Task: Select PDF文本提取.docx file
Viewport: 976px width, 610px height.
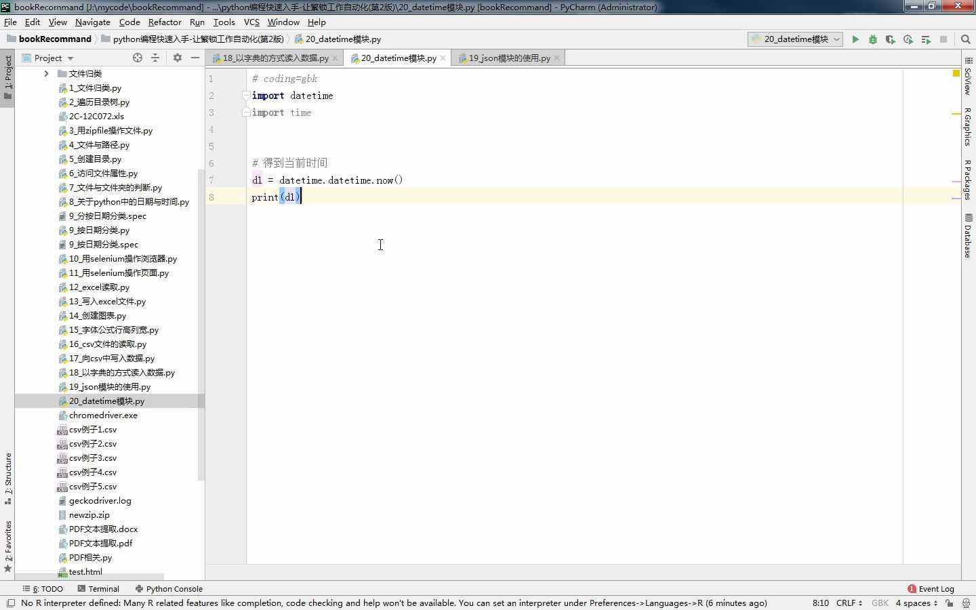Action: tap(98, 529)
